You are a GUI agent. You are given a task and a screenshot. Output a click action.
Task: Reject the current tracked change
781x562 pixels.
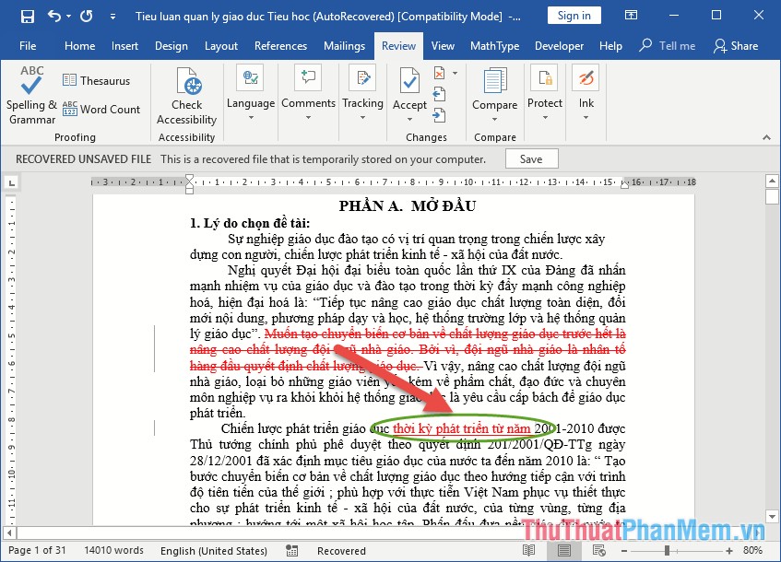439,74
